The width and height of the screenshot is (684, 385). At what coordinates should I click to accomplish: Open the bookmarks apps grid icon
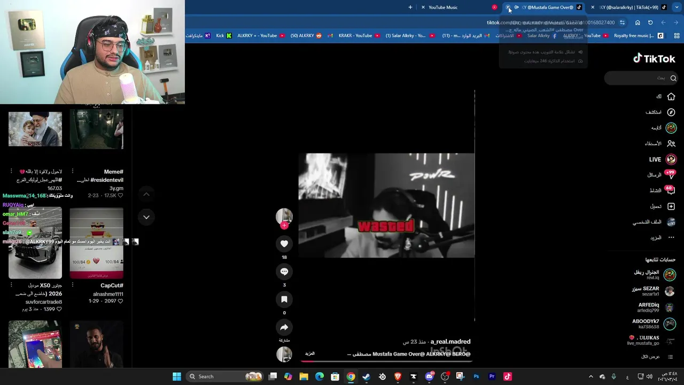[x=677, y=36]
